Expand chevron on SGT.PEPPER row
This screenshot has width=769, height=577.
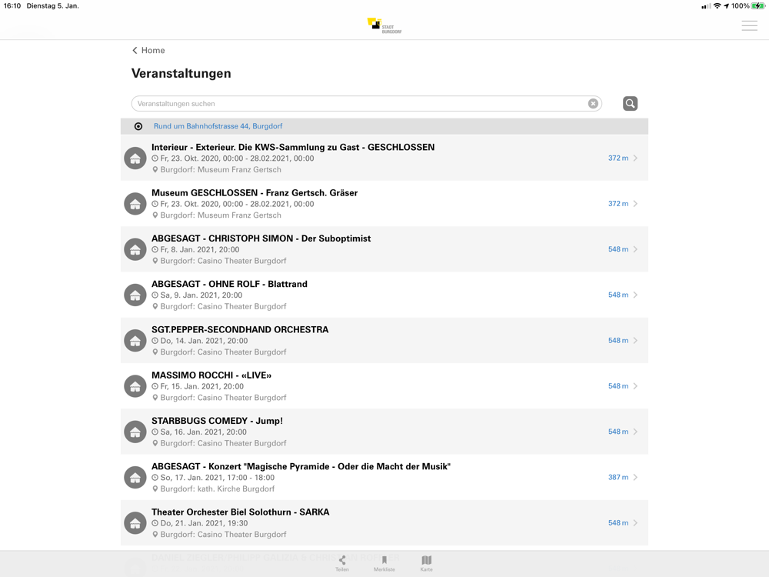(636, 341)
